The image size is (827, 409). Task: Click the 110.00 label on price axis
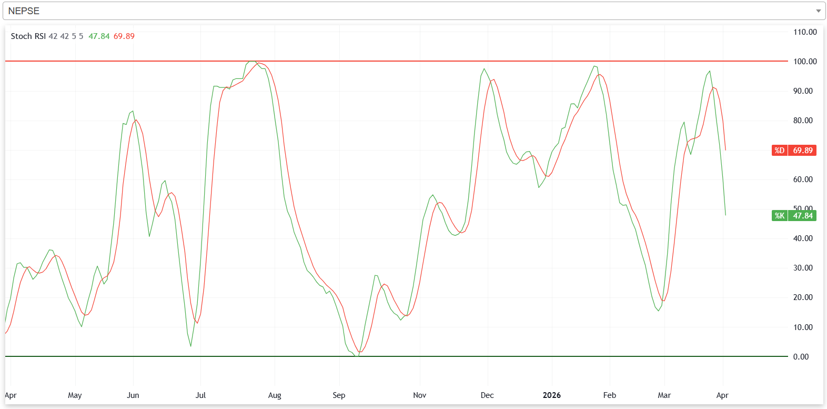click(x=805, y=32)
